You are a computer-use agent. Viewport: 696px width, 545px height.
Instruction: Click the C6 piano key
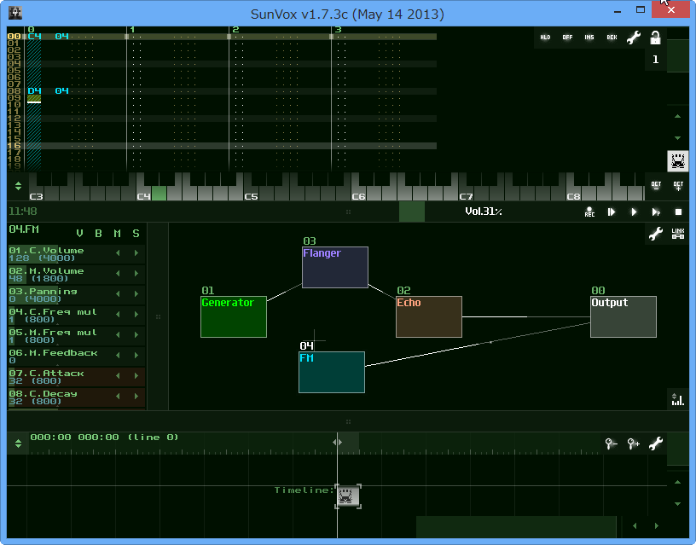[358, 194]
